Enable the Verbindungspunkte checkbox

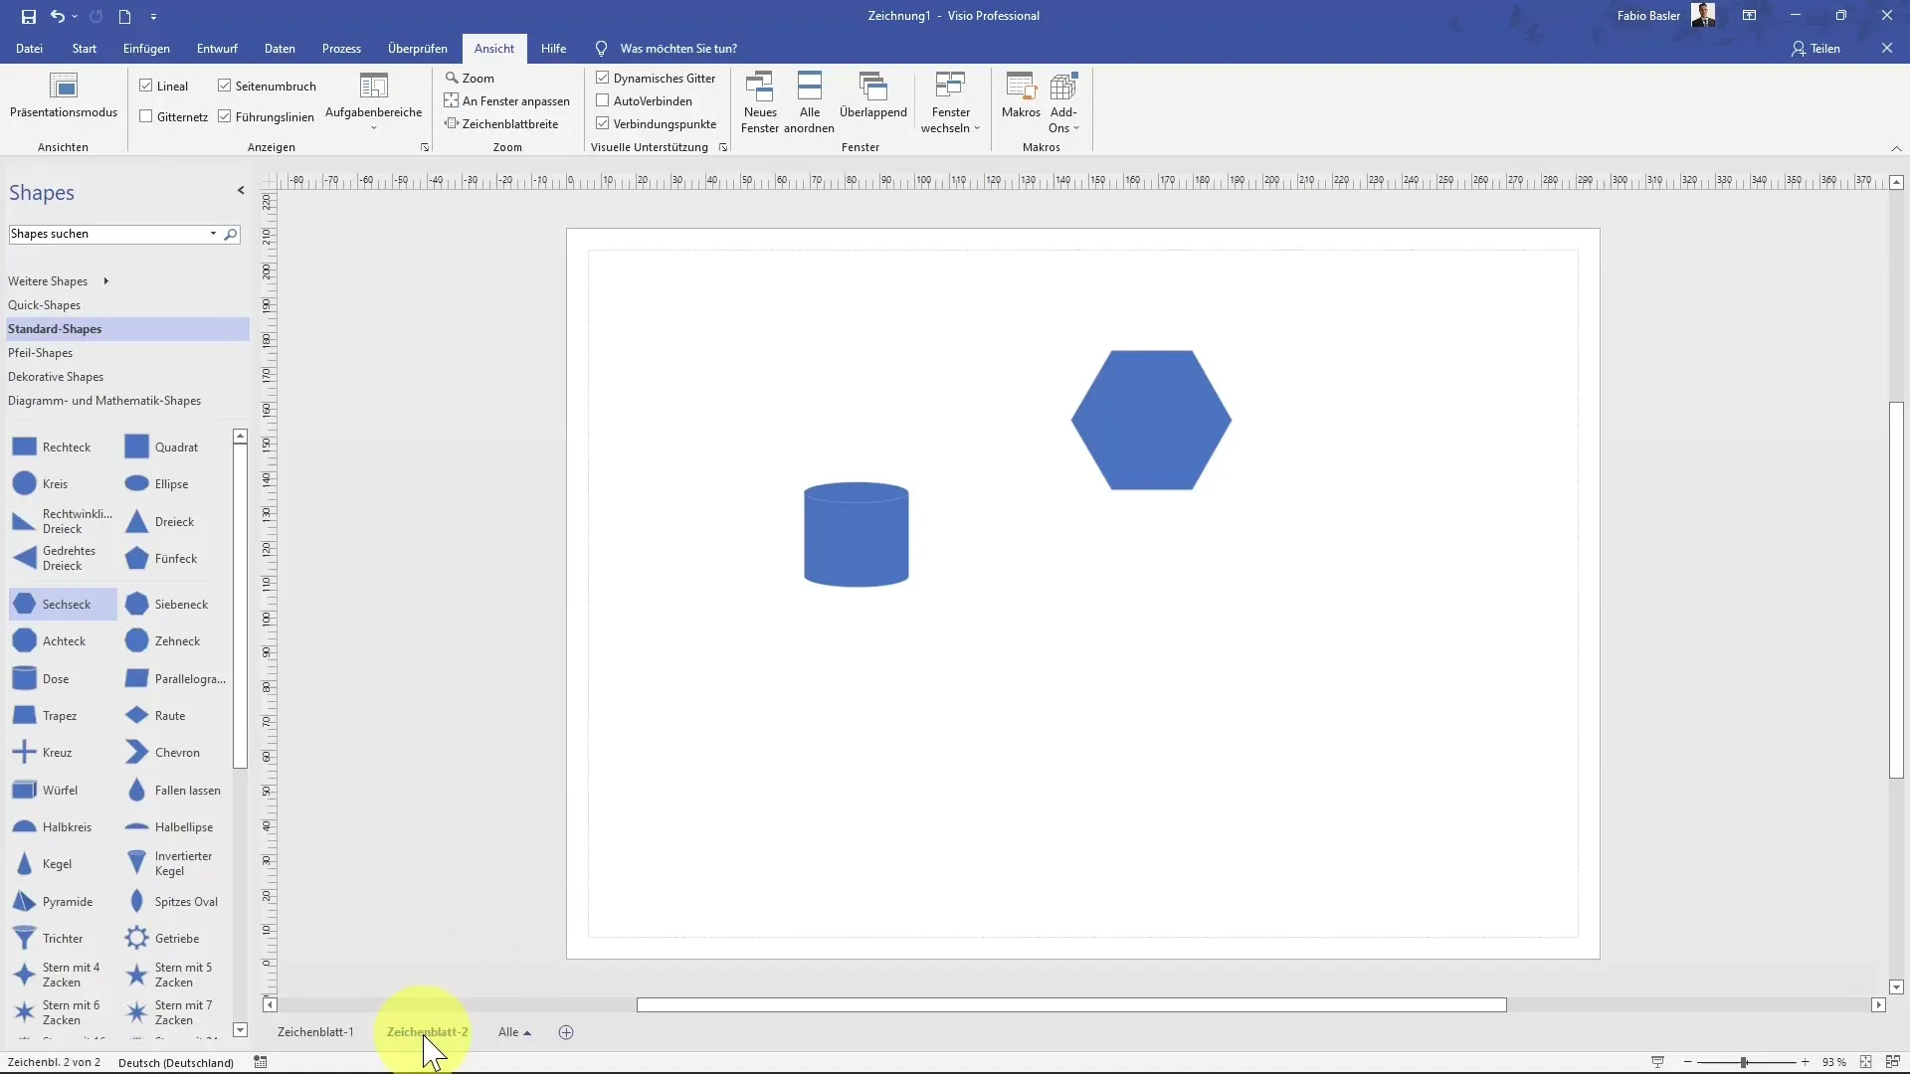[602, 123]
